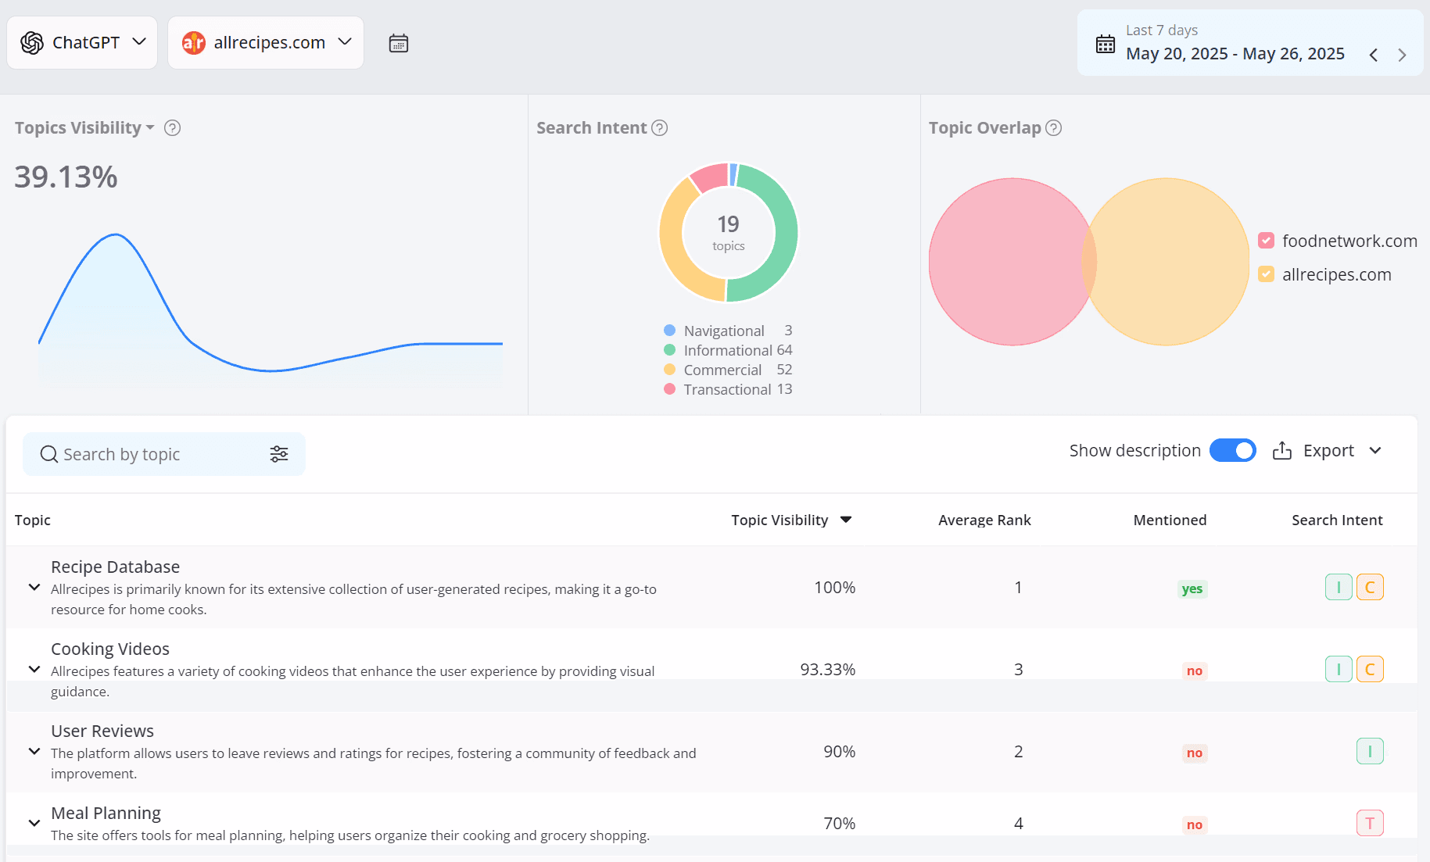Open the Topics Visibility help icon
The height and width of the screenshot is (862, 1430).
[x=173, y=127]
